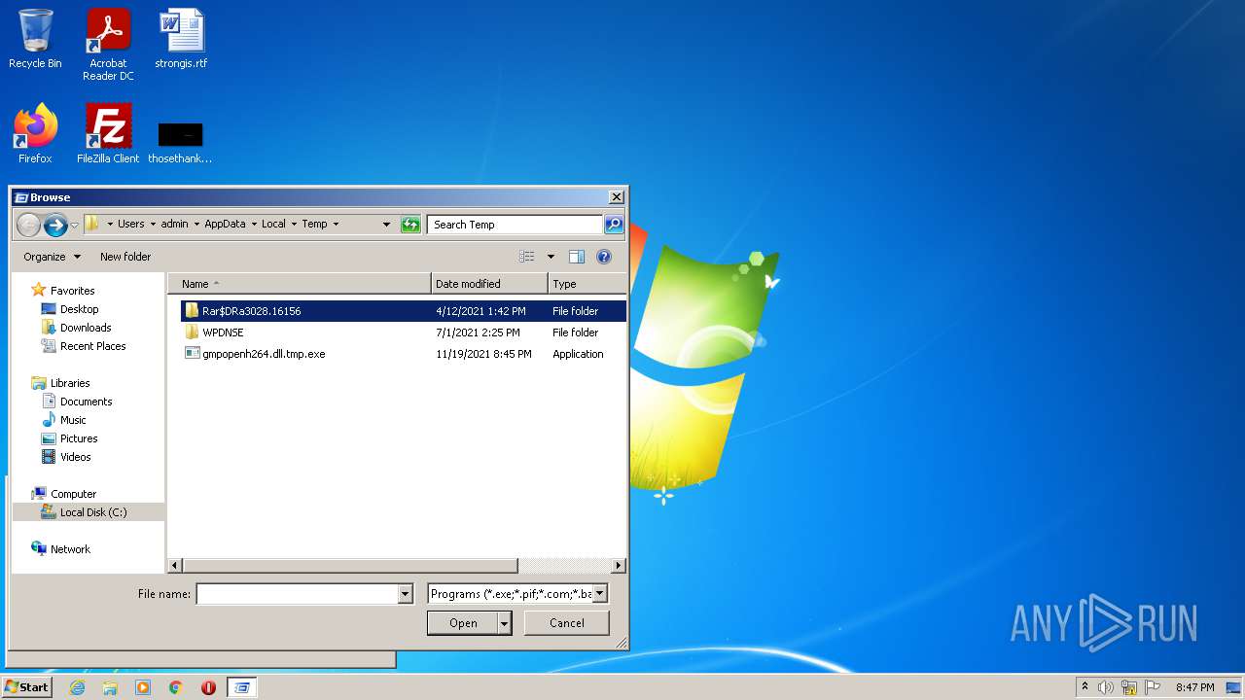This screenshot has height=700, width=1245.
Task: Click horizontal scrollbar right arrow
Action: click(x=619, y=565)
